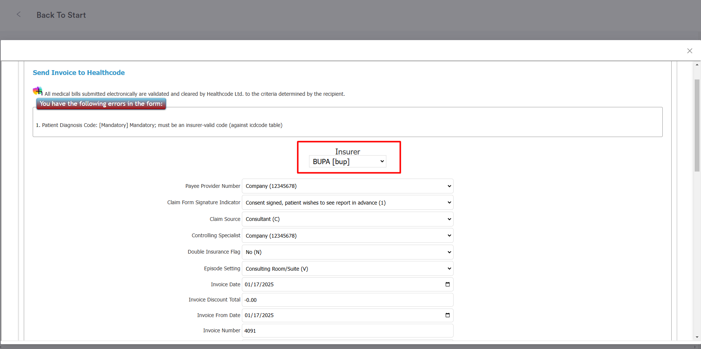Open Invoice From Date calendar icon
Screen dimensions: 701x349
[448, 315]
